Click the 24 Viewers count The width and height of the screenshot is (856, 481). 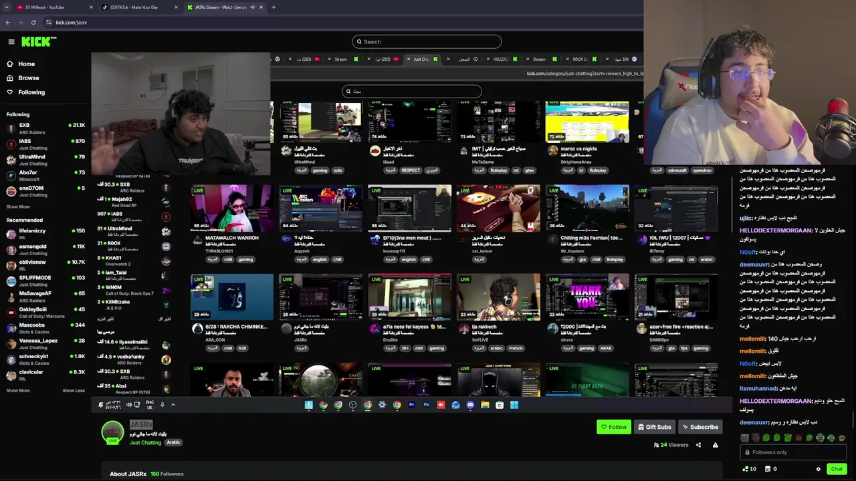tap(671, 445)
